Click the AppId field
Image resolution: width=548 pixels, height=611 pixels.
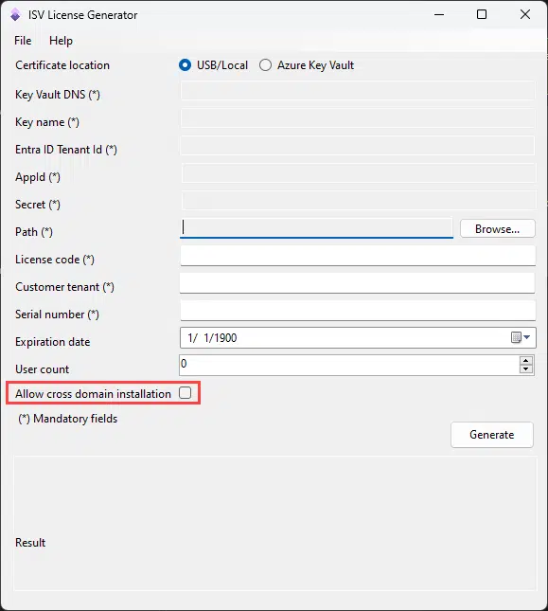(359, 173)
